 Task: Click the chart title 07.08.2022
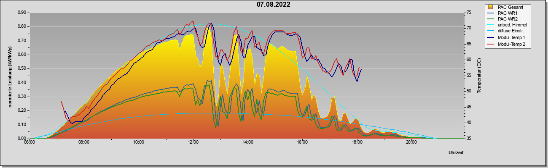[274, 5]
